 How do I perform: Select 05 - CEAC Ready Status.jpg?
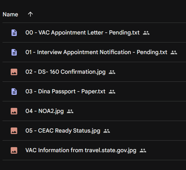[63, 131]
